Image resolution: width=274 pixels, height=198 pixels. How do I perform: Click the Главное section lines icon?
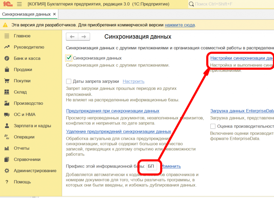click(7, 36)
